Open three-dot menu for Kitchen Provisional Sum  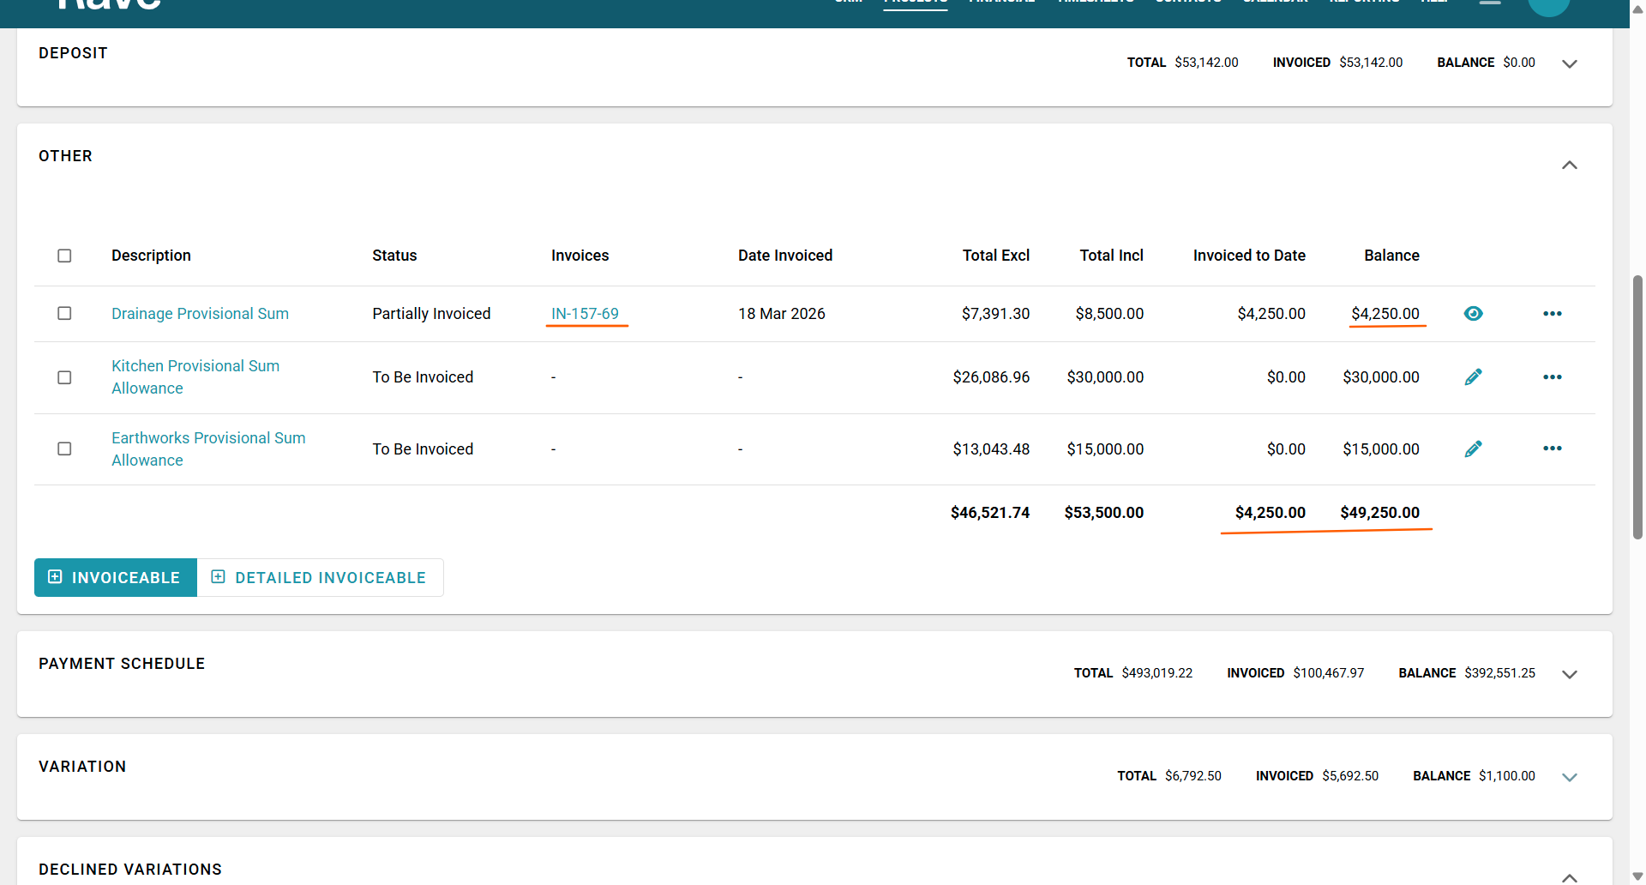[1552, 377]
